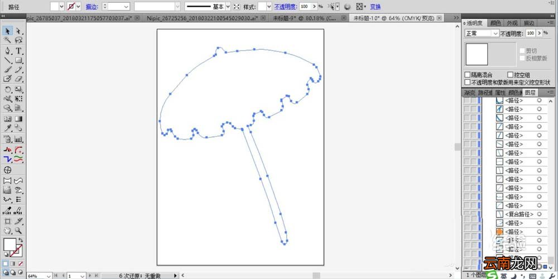Open the stroke color dropdown arrow
This screenshot has width=558, height=279.
pos(78,6)
